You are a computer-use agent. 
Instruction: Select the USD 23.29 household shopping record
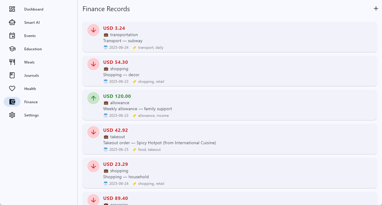[x=230, y=173]
